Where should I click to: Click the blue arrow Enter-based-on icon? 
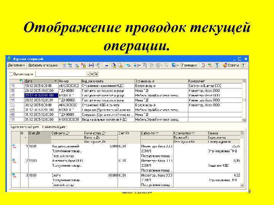click(x=106, y=66)
